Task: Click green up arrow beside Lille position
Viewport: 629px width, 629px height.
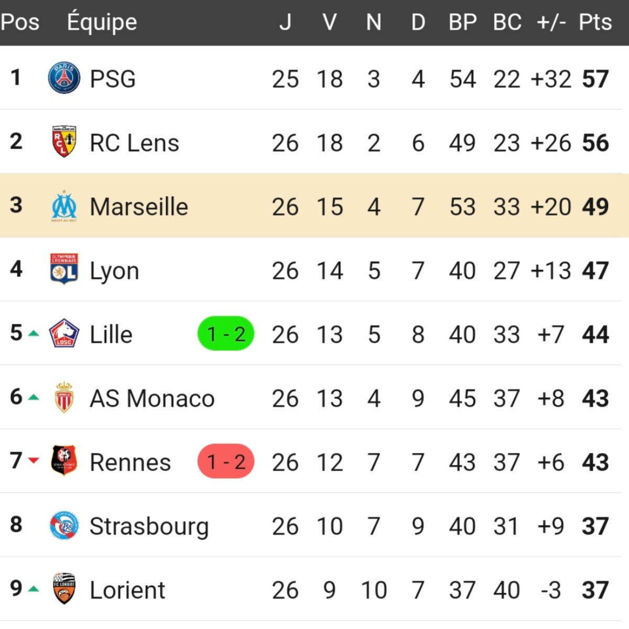Action: pyautogui.click(x=34, y=333)
